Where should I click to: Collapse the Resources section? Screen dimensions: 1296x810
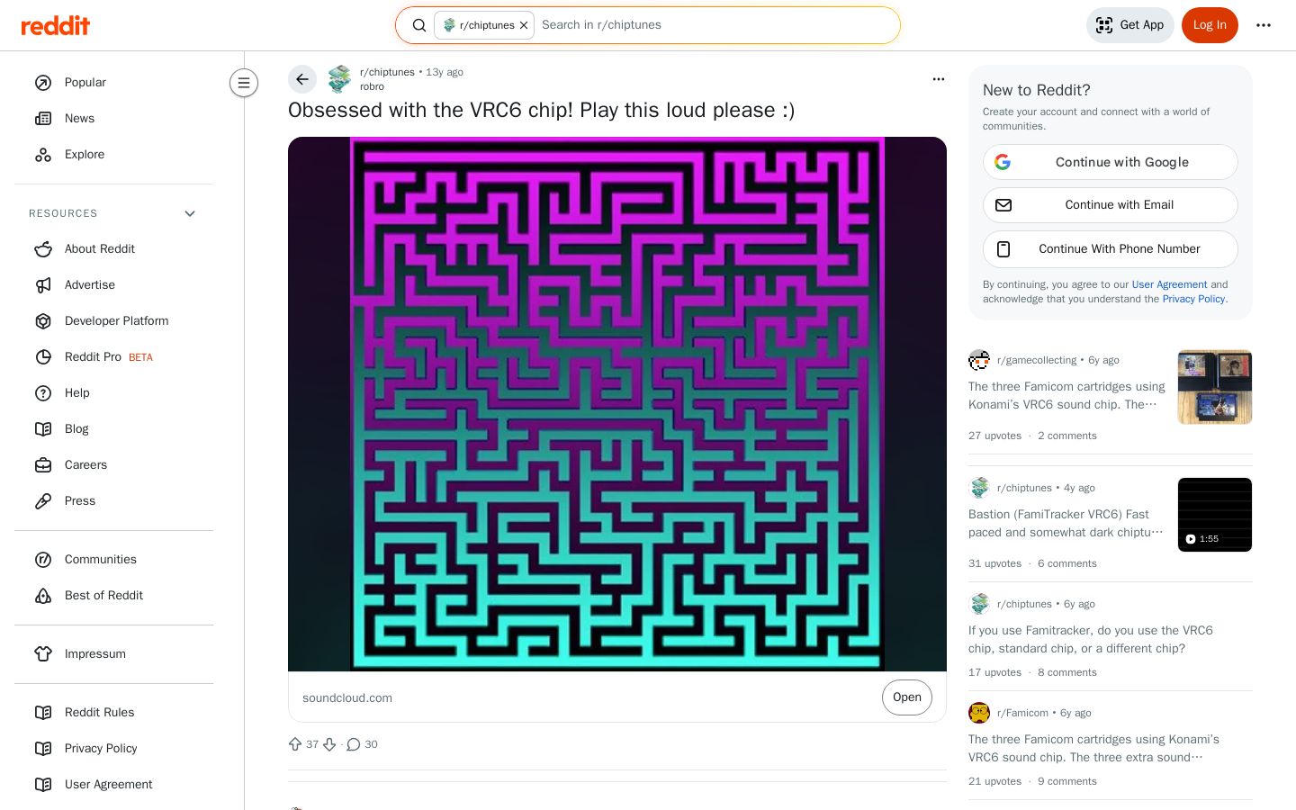[190, 213]
